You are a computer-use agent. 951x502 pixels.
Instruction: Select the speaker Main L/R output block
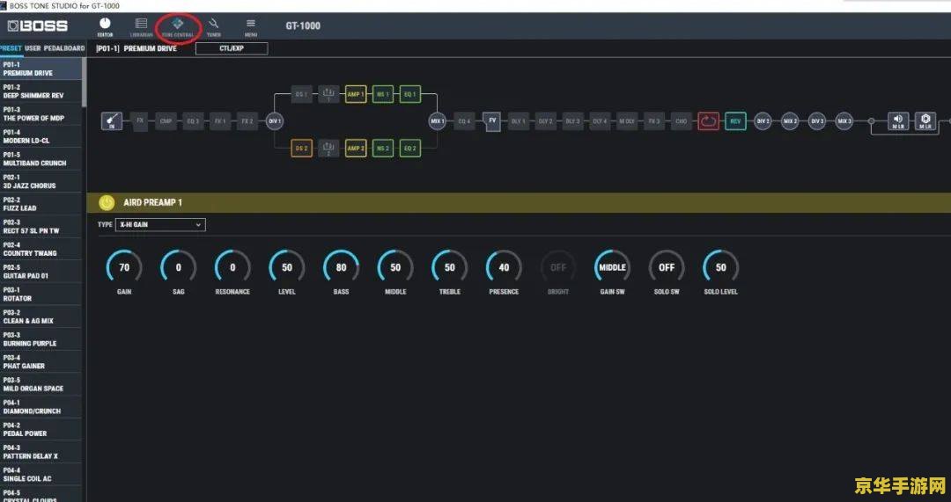[x=897, y=121]
